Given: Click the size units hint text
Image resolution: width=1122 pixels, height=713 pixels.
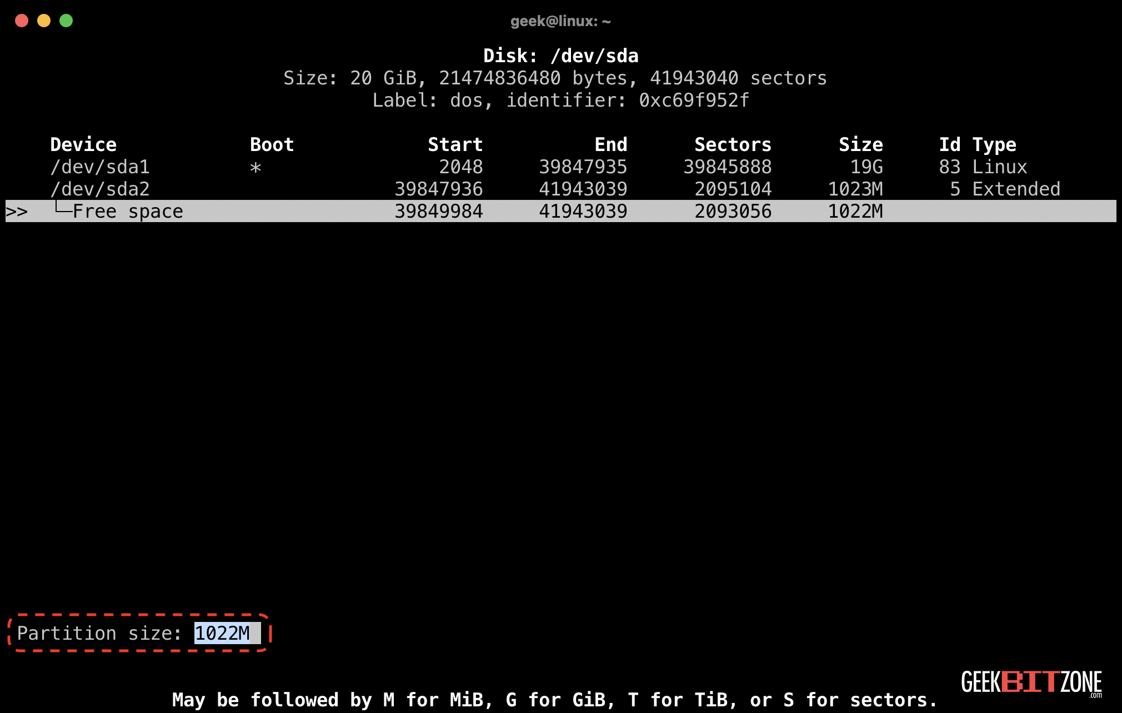Looking at the screenshot, I should tap(555, 700).
